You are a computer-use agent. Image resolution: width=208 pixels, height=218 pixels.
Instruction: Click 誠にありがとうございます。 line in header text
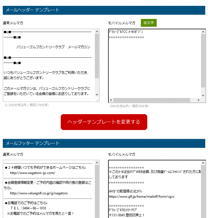[24, 78]
